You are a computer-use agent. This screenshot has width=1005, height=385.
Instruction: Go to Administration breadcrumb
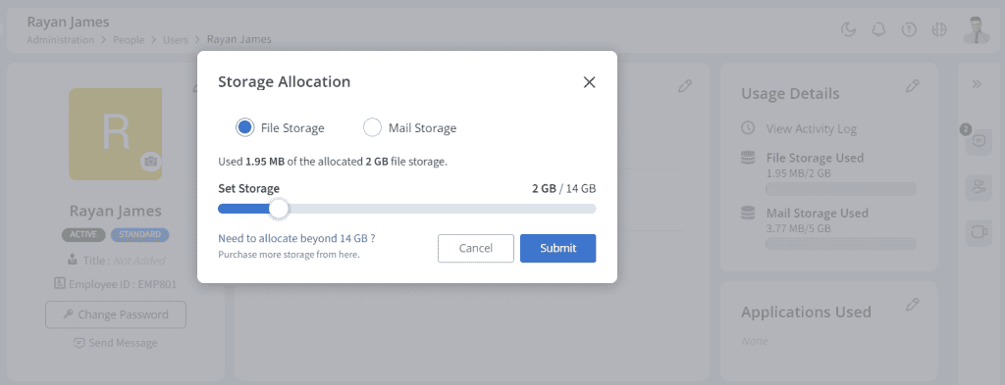(61, 39)
